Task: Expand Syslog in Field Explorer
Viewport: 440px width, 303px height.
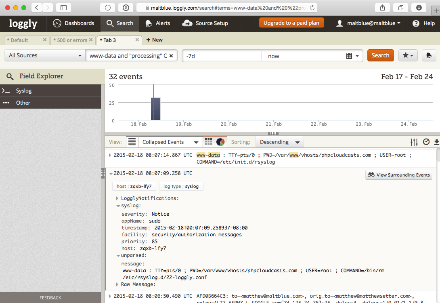Action: click(x=50, y=91)
